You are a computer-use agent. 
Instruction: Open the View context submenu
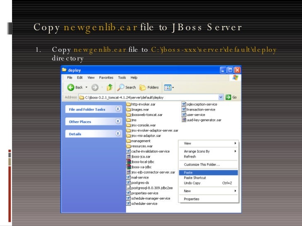pyautogui.click(x=208, y=143)
